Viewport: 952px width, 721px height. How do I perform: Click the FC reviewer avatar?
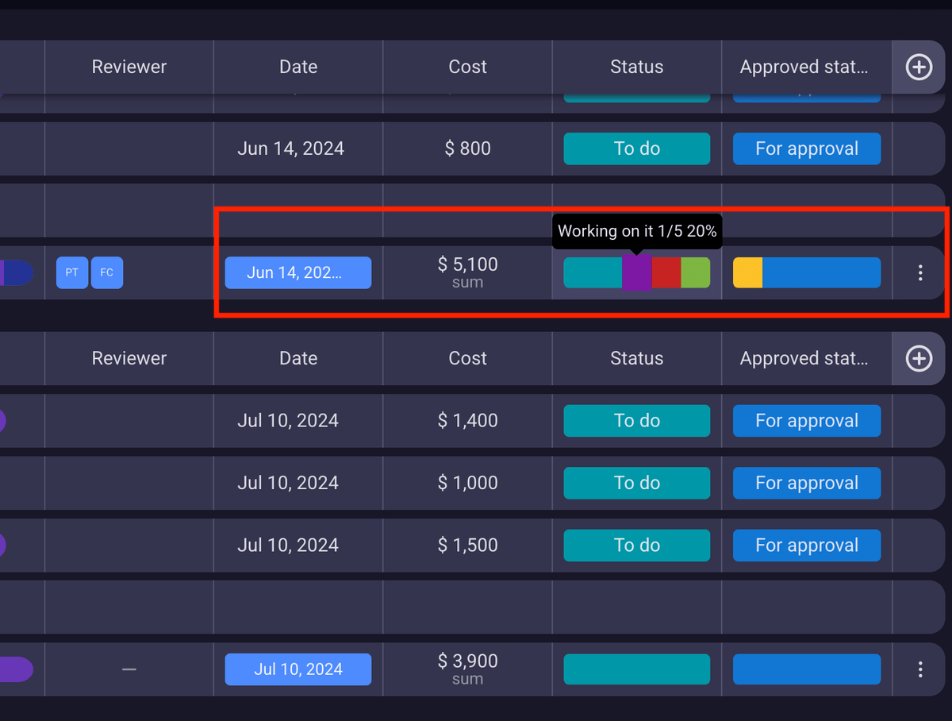(106, 272)
